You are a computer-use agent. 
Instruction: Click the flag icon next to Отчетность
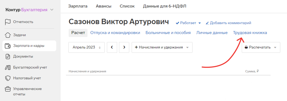(x=8, y=22)
